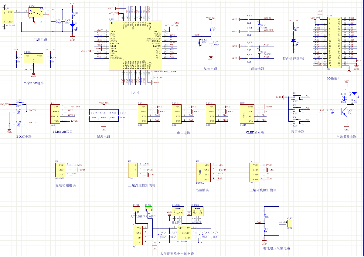The image size is (364, 257).
Task: Click the "Wifi模块" label
Action: point(202,190)
